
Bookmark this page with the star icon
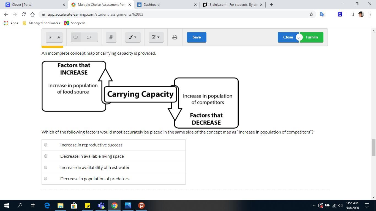[x=311, y=14]
